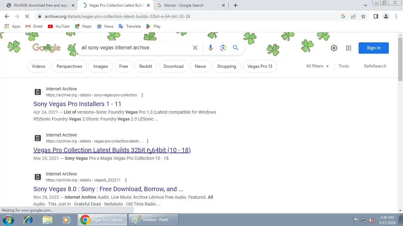Viewport: 403px width, 226px height.
Task: Open the tab search dropdown
Action: [365, 5]
